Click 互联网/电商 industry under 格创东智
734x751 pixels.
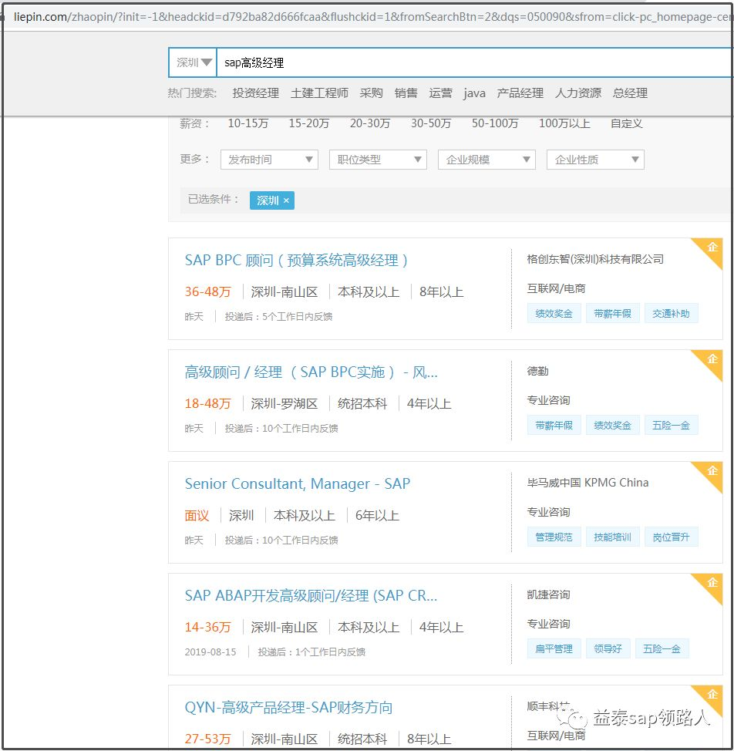(556, 288)
